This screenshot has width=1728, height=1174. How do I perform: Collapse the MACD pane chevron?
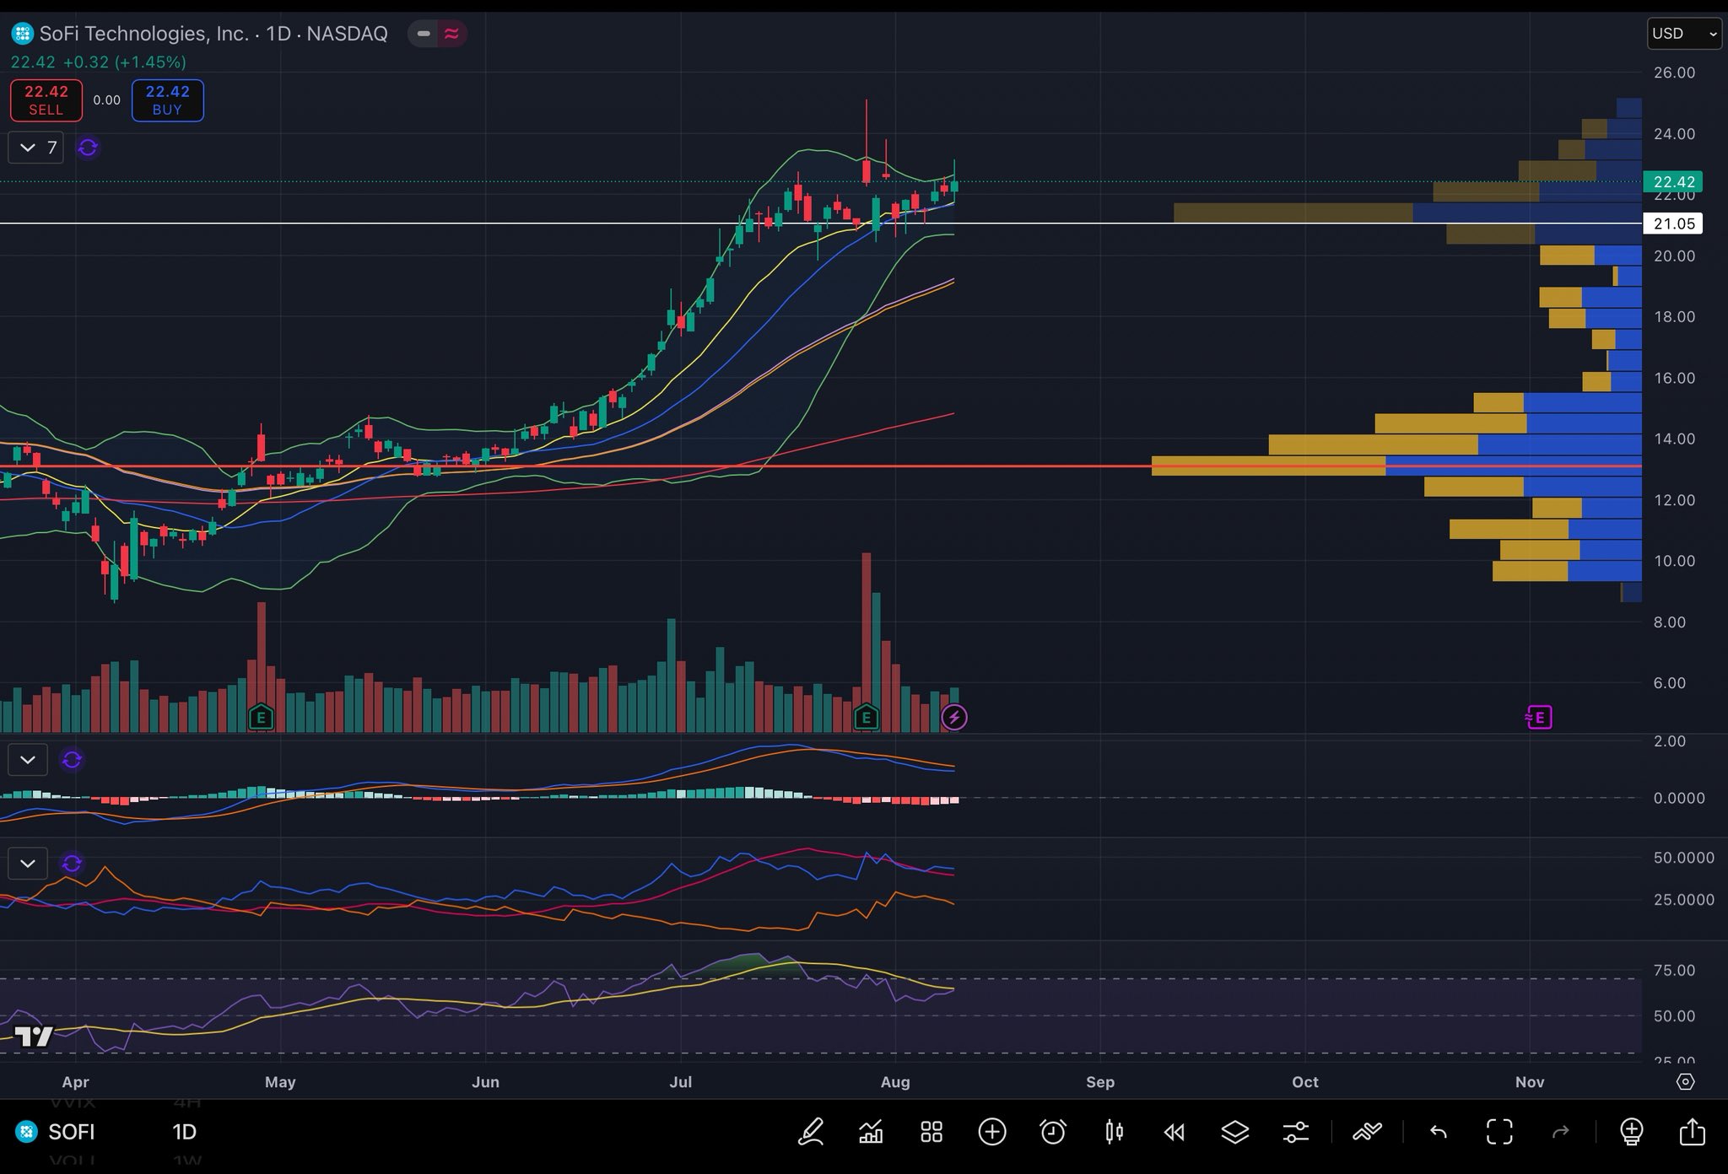coord(28,760)
